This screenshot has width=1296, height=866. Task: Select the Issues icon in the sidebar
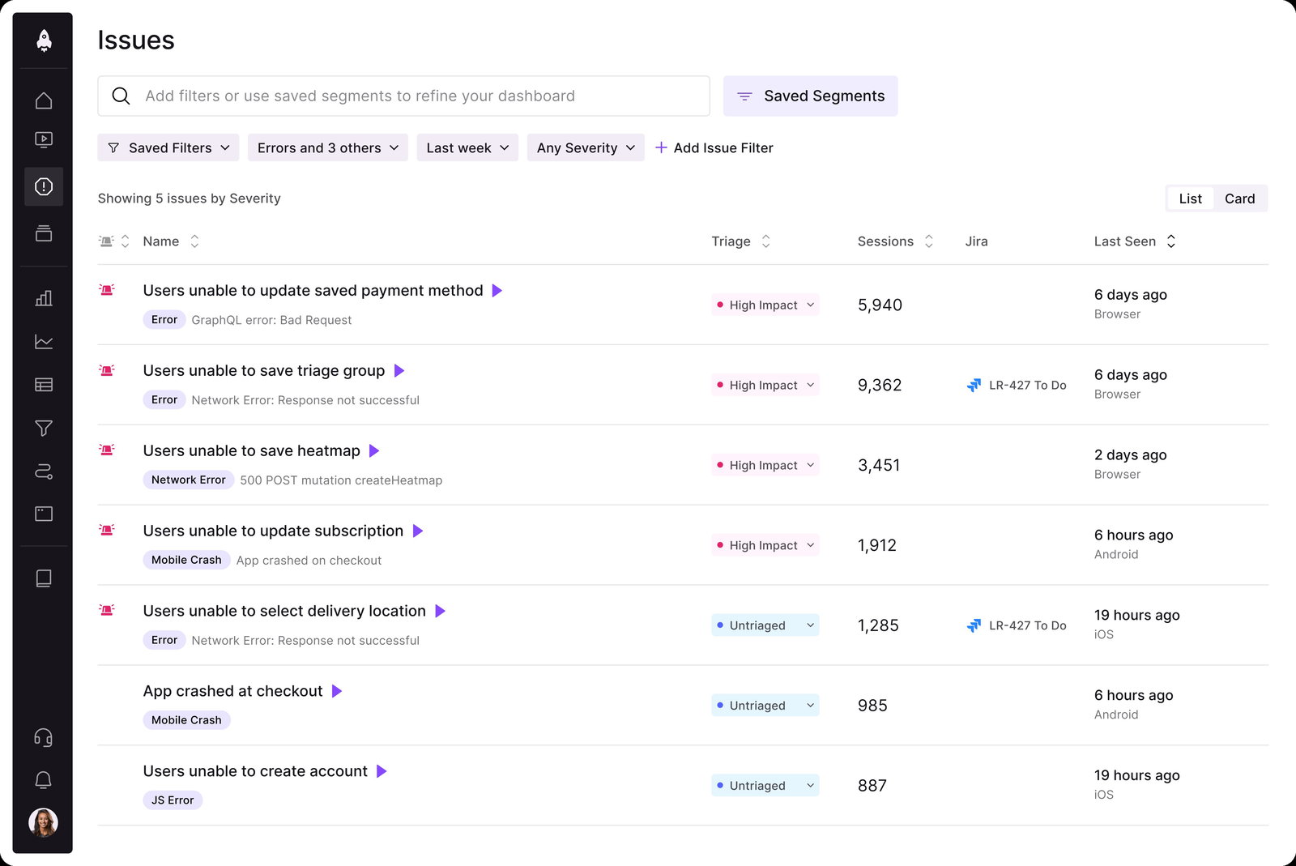pyautogui.click(x=44, y=186)
